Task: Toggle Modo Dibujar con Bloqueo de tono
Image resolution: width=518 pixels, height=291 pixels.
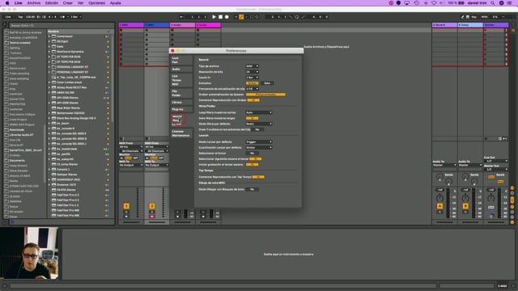Action: 252,189
